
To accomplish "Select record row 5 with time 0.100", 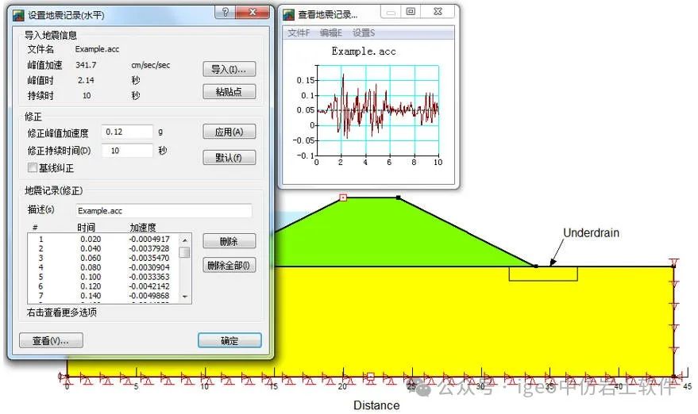I will (x=105, y=277).
